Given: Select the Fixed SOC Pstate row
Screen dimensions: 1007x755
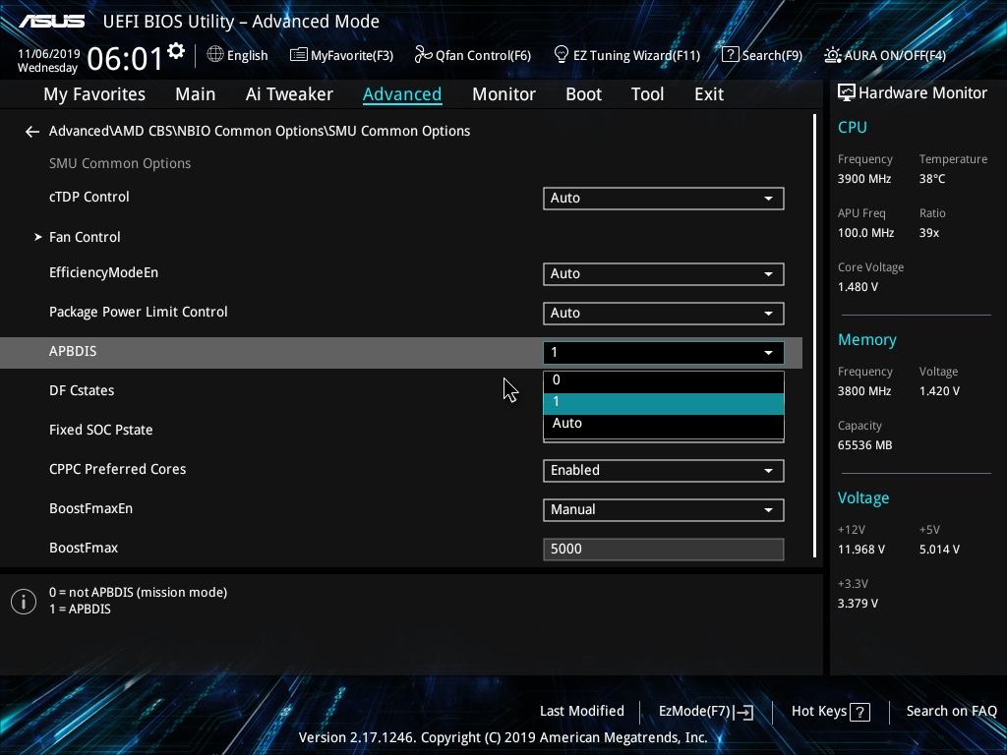Looking at the screenshot, I should pos(401,431).
